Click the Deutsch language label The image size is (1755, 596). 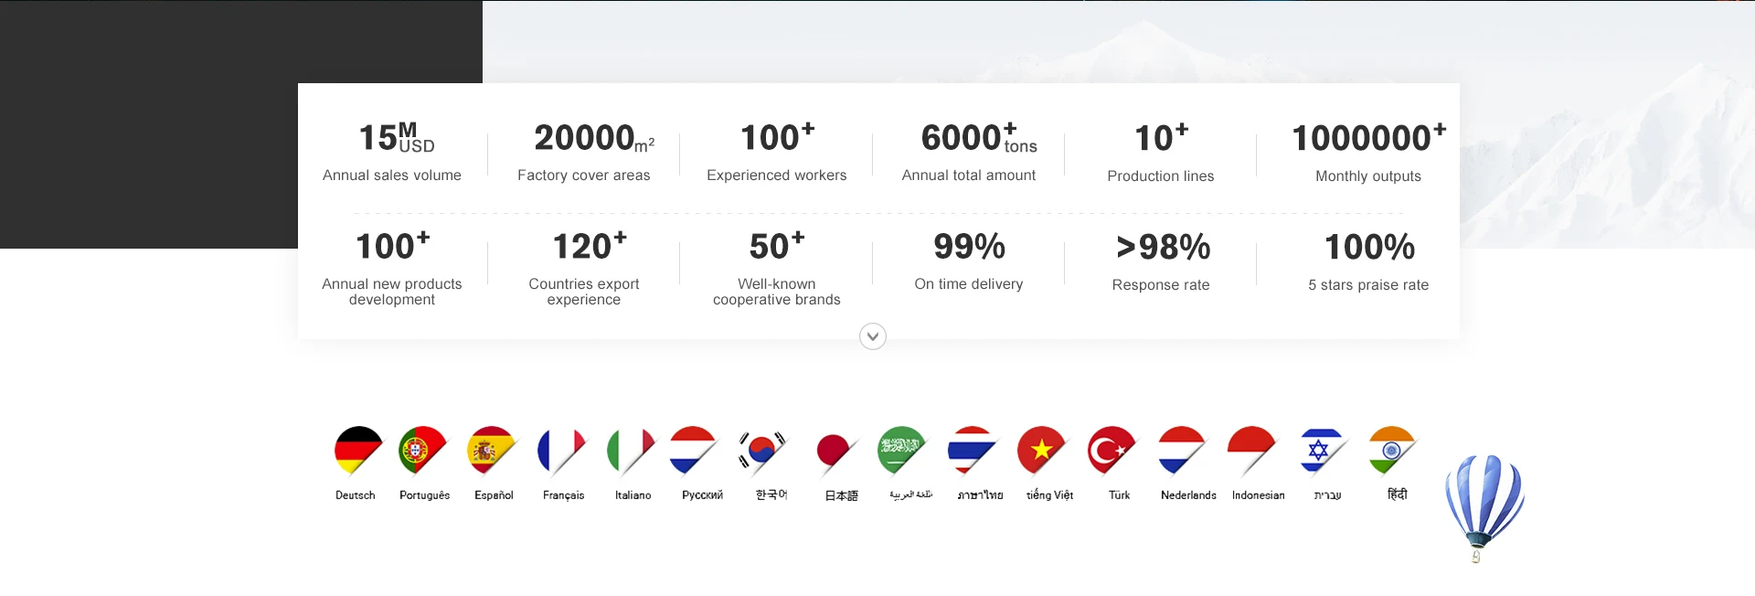355,495
